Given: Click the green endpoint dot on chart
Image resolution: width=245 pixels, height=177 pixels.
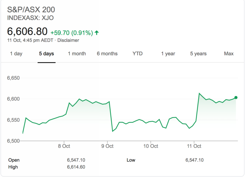Looking at the screenshot, I should coord(236,97).
